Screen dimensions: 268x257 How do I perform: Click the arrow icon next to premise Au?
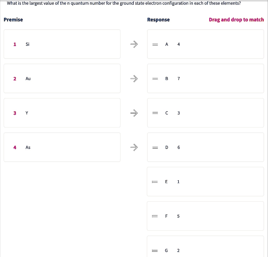(x=134, y=79)
